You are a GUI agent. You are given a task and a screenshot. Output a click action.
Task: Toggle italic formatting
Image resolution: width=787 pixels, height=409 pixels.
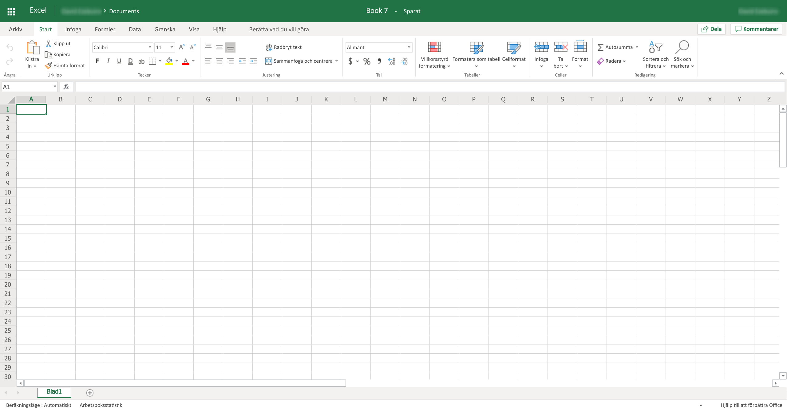[x=108, y=61]
